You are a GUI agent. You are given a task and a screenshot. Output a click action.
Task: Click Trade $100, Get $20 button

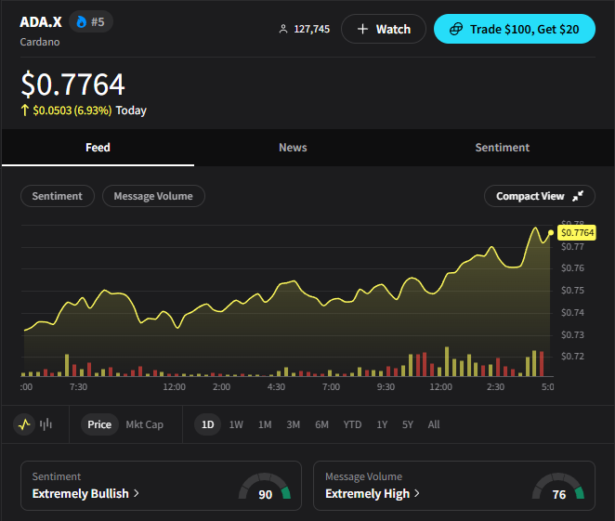(x=514, y=29)
